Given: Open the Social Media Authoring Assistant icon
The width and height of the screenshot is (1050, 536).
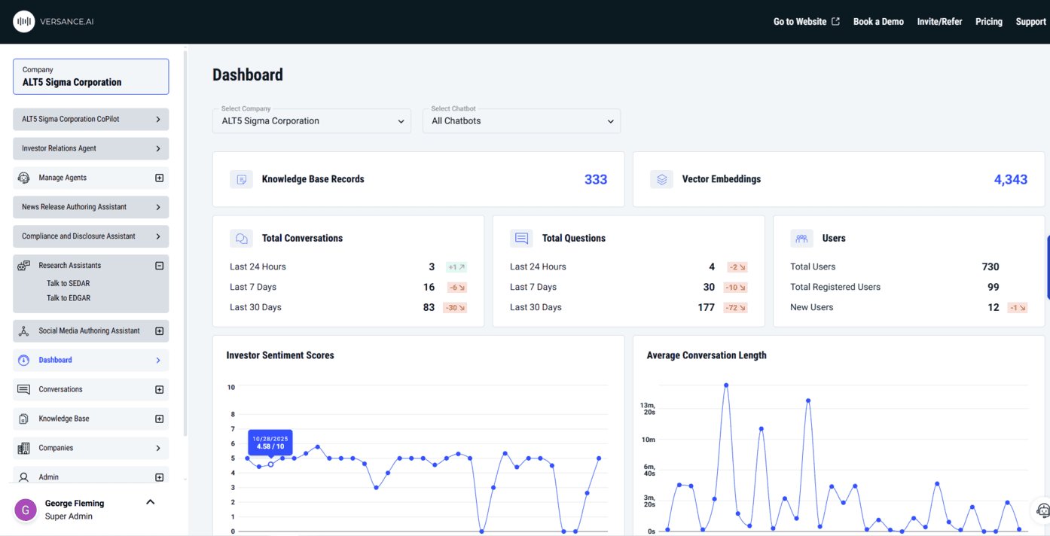Looking at the screenshot, I should point(23,330).
